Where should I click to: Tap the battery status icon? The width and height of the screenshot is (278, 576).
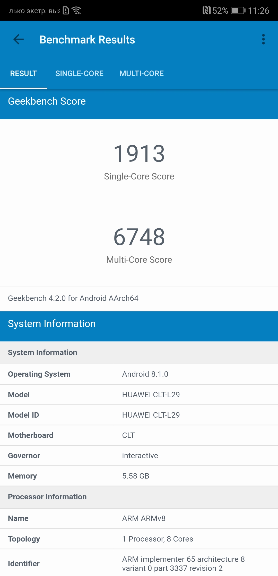coord(238,11)
